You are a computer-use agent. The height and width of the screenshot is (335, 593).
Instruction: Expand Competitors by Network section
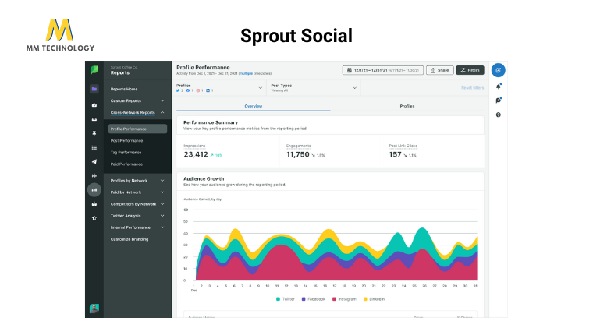tap(137, 204)
